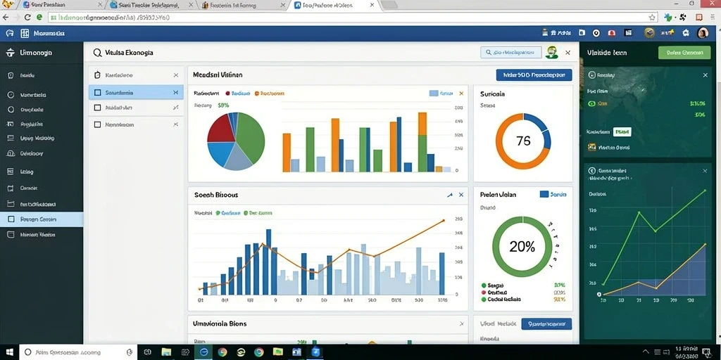Click the eye icon in dark green panel
Image resolution: width=721 pixels, height=360 pixels.
click(x=591, y=104)
